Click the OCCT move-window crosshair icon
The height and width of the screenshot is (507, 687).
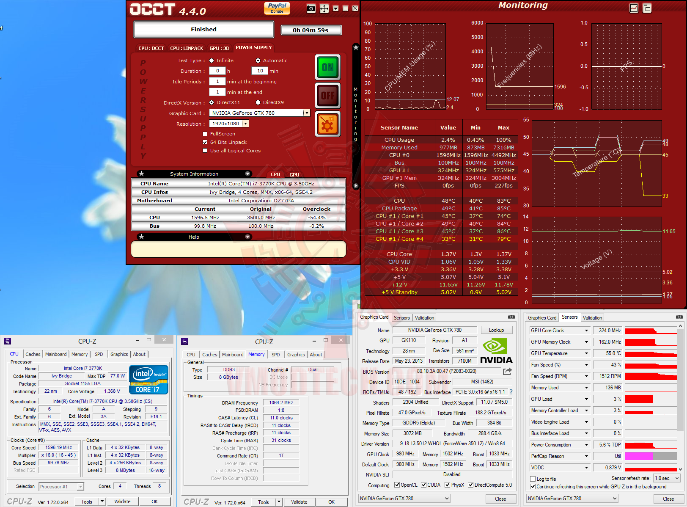click(x=324, y=8)
